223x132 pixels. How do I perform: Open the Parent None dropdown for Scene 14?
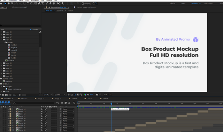tap(68, 109)
